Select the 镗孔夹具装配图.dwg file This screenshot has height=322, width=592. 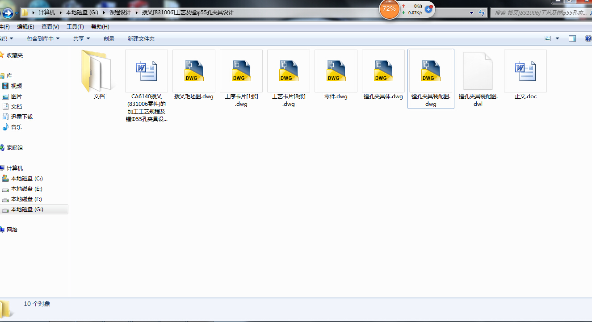[431, 79]
